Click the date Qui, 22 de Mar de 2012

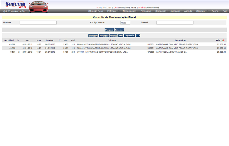[x=15, y=11]
